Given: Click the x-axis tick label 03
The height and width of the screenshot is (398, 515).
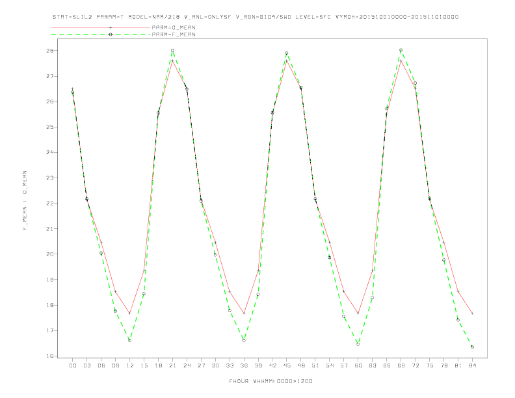Looking at the screenshot, I should 86,365.
